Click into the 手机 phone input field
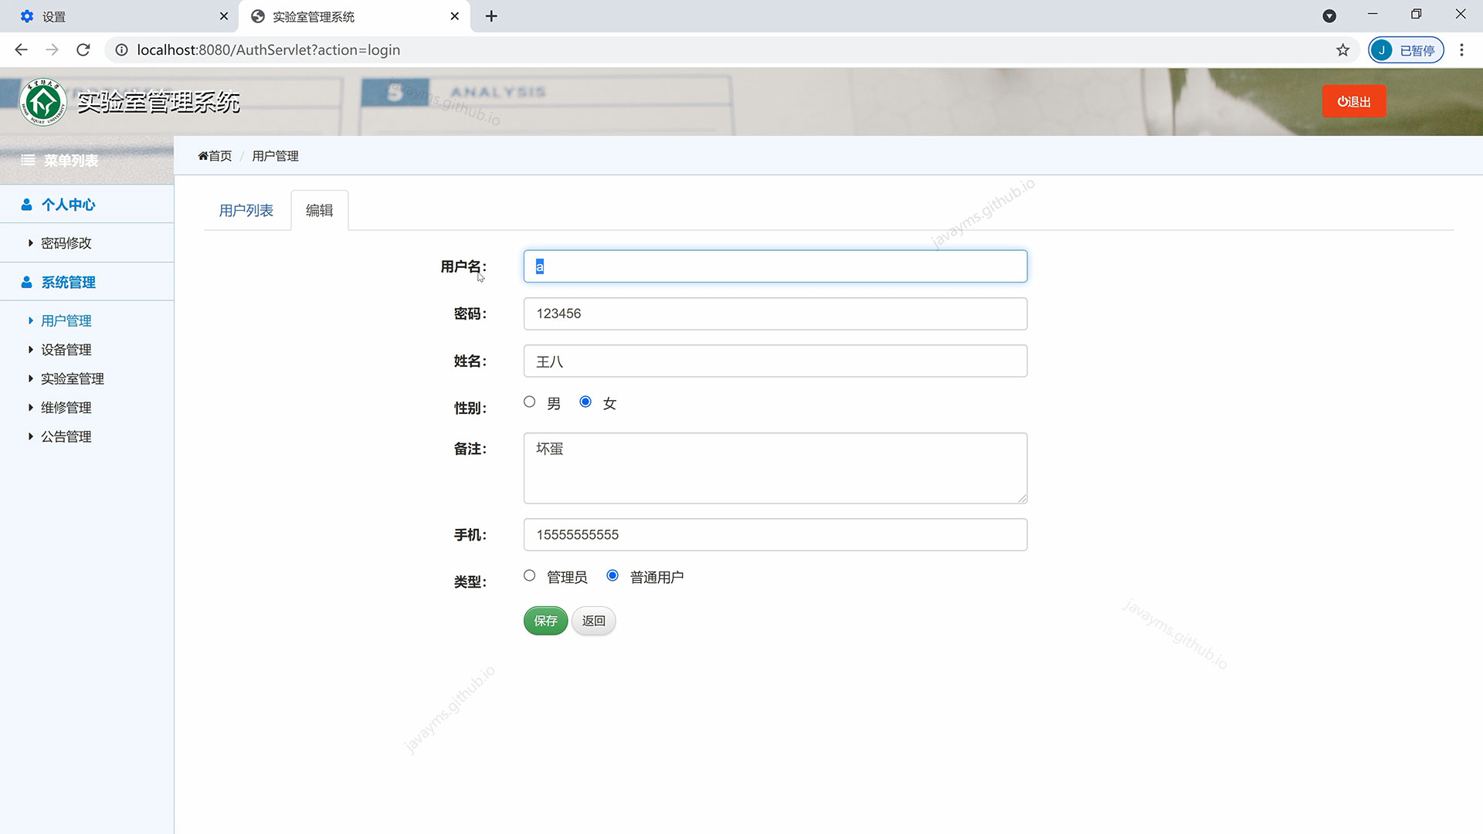The width and height of the screenshot is (1483, 834). pos(775,534)
